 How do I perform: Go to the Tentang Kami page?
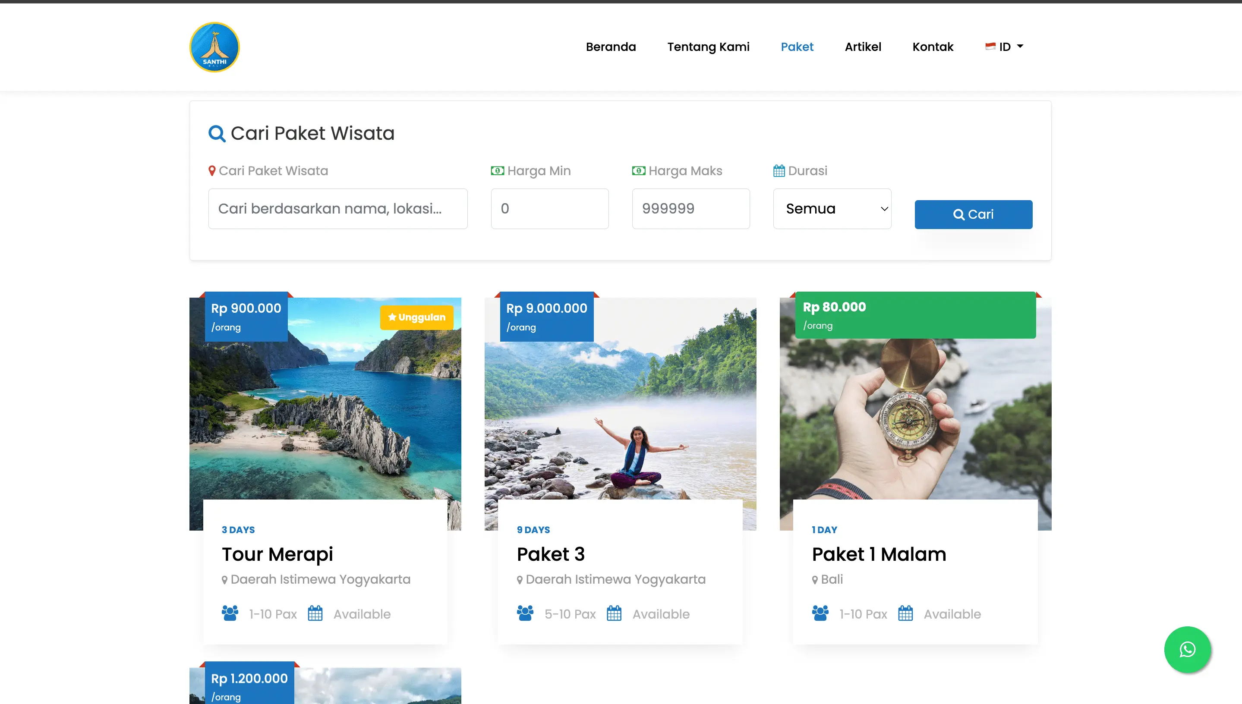(x=708, y=47)
